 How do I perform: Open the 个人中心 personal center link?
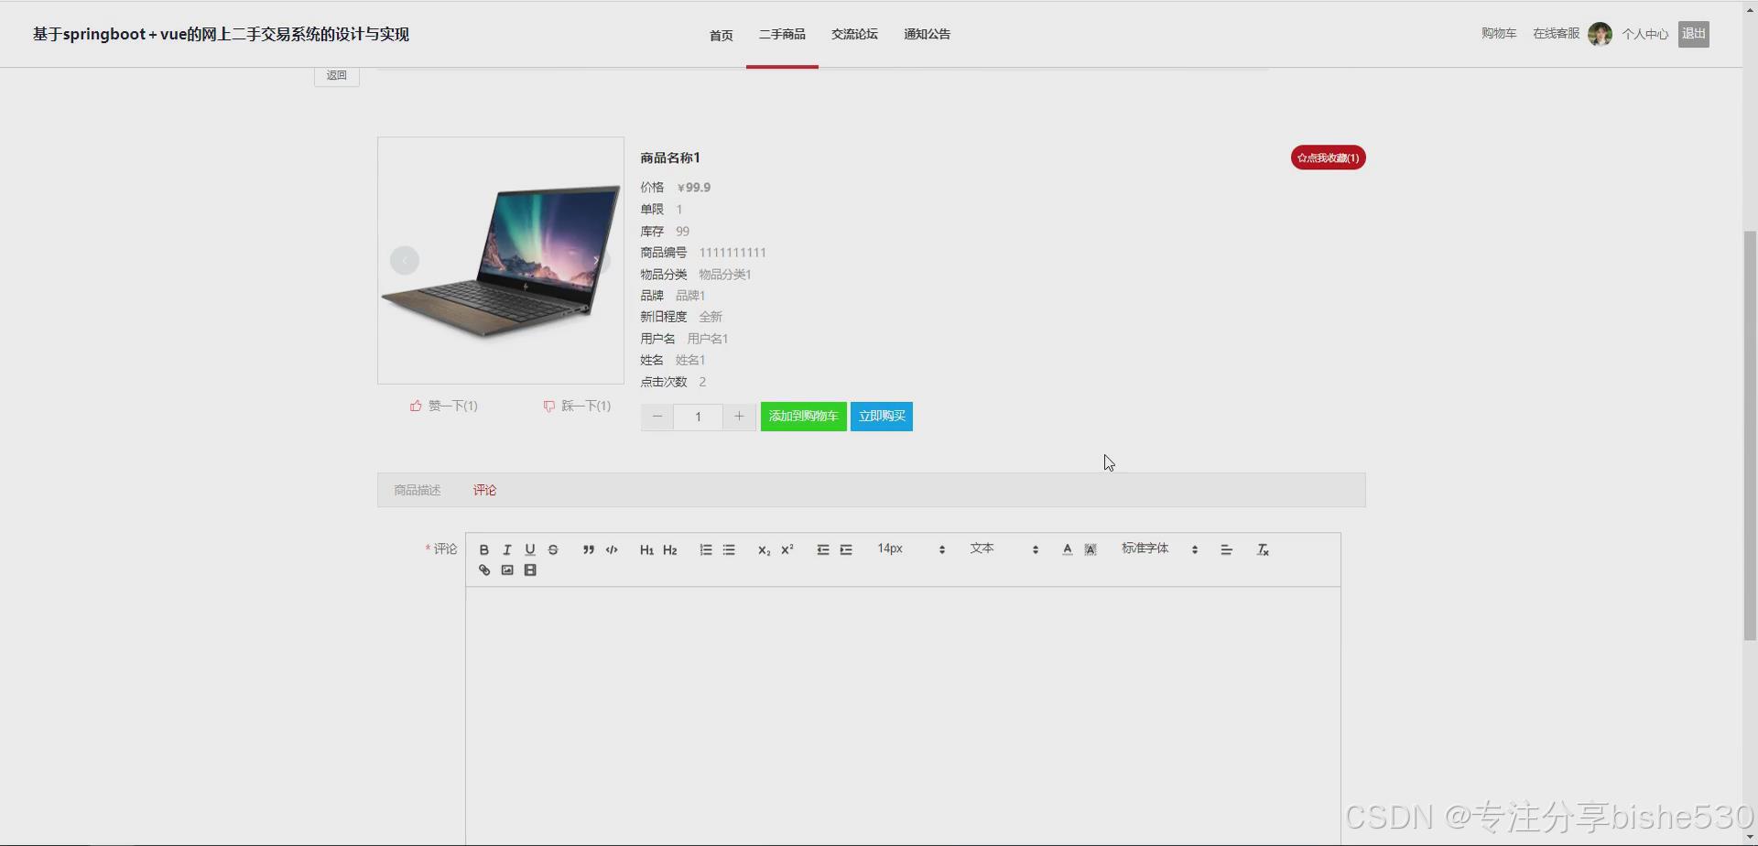pos(1645,34)
